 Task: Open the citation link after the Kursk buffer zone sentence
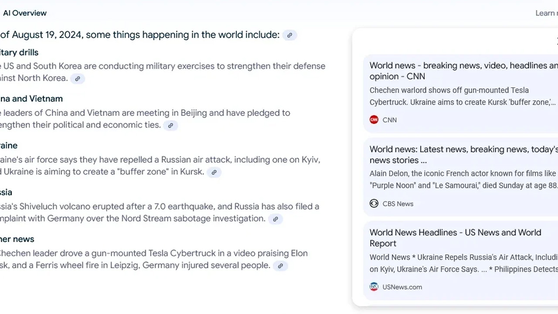coord(214,172)
